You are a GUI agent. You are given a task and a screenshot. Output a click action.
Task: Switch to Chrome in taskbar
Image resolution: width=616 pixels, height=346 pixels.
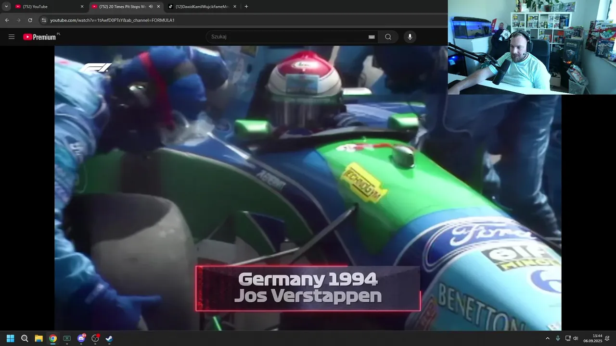[53, 338]
